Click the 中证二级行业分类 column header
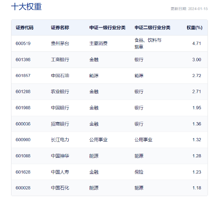Image resolution: width=217 pixels, height=204 pixels. [152, 28]
